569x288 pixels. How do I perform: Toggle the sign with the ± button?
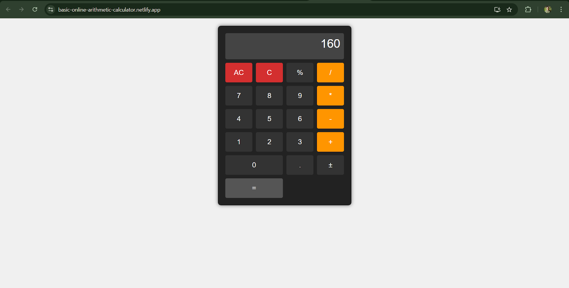pyautogui.click(x=330, y=165)
